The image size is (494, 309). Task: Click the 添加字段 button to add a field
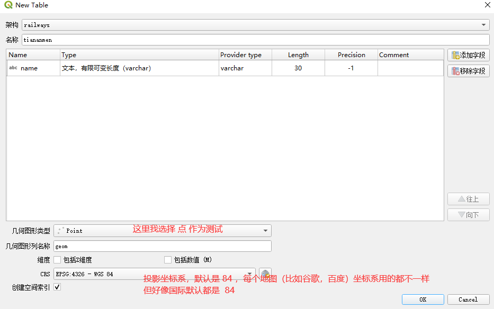[468, 55]
